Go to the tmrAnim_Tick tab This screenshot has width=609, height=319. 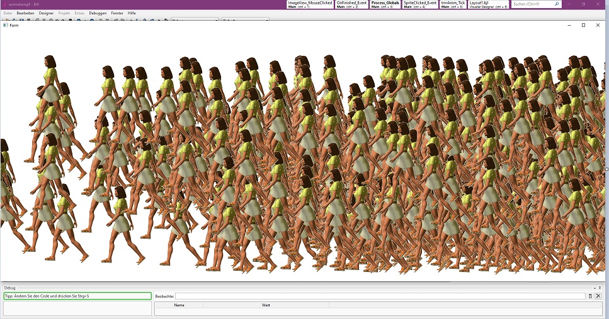(x=452, y=4)
